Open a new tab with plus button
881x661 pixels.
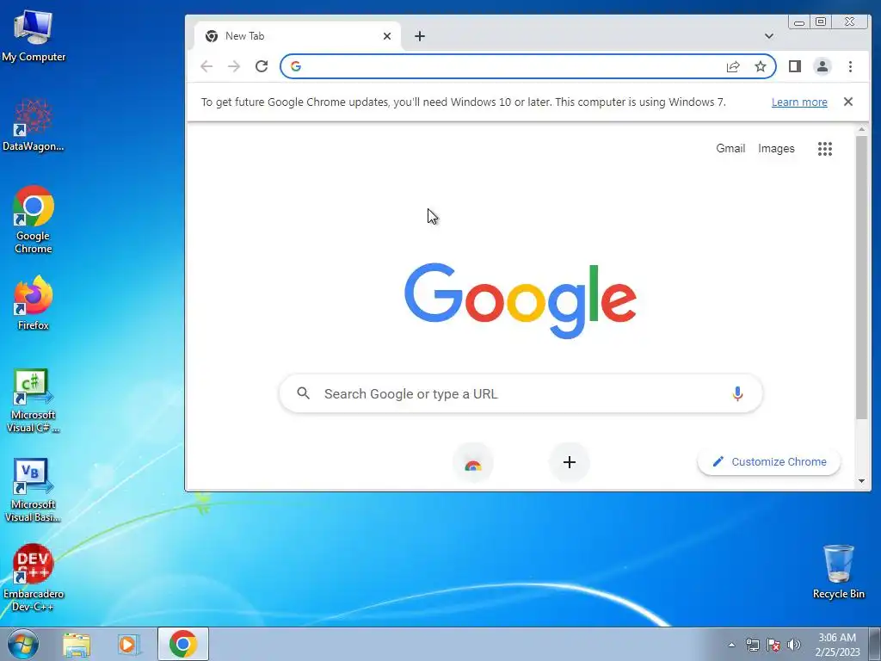tap(420, 36)
